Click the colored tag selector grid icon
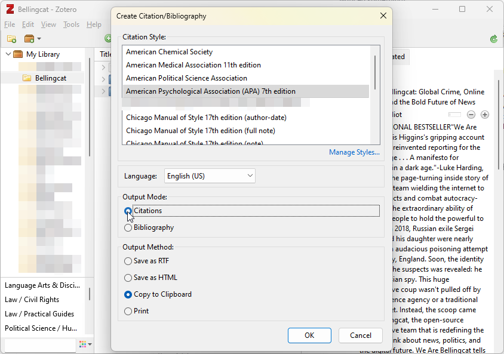 [x=82, y=344]
